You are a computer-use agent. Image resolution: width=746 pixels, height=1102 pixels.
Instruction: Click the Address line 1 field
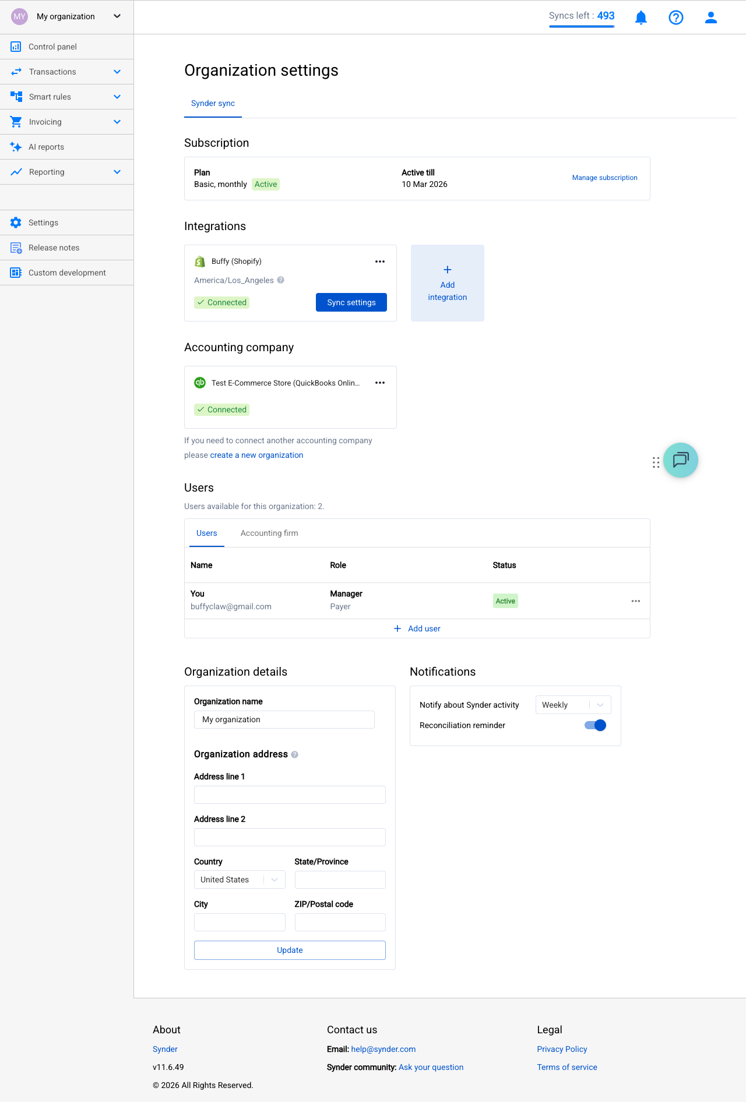click(x=290, y=794)
